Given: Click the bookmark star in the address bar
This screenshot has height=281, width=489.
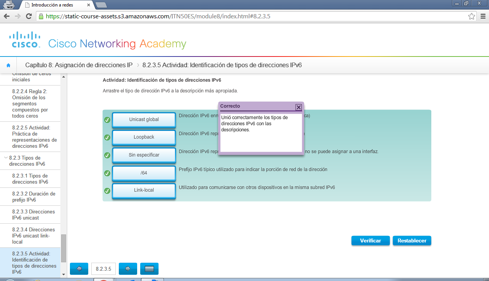Looking at the screenshot, I should pos(471,16).
